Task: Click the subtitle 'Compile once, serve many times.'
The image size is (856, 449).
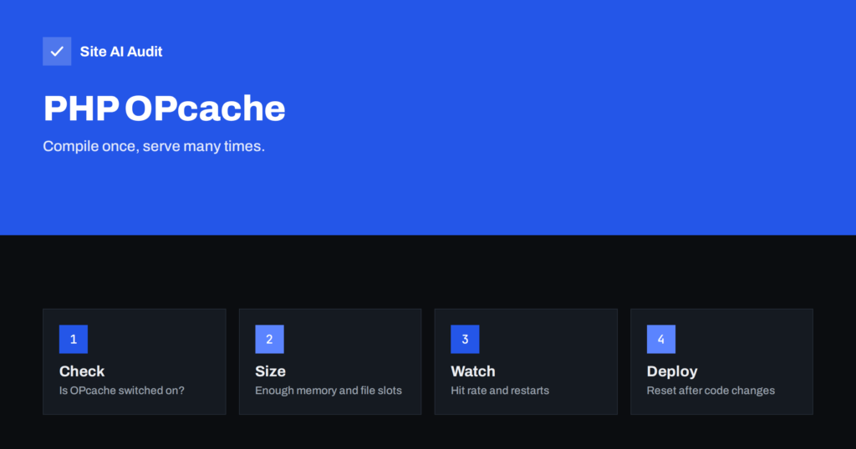Action: (x=154, y=146)
